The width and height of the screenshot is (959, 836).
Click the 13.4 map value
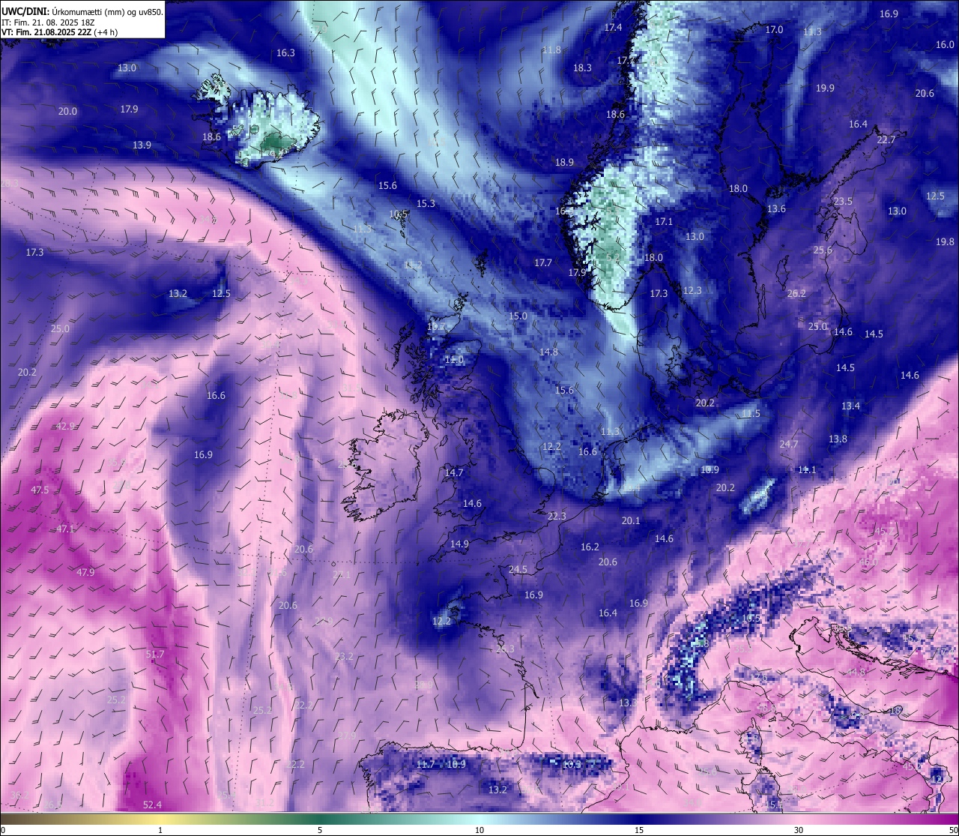tap(850, 406)
